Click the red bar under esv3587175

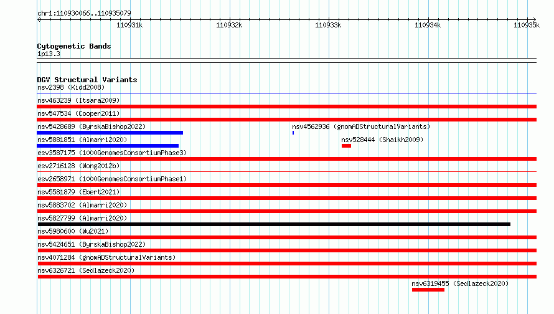click(286, 159)
